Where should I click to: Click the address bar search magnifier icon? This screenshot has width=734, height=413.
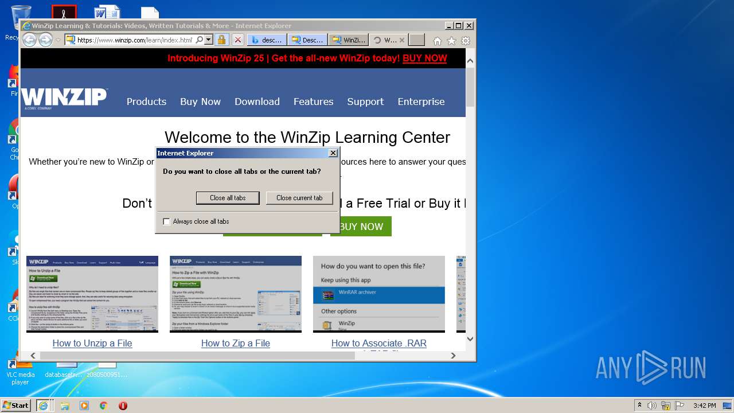(199, 40)
